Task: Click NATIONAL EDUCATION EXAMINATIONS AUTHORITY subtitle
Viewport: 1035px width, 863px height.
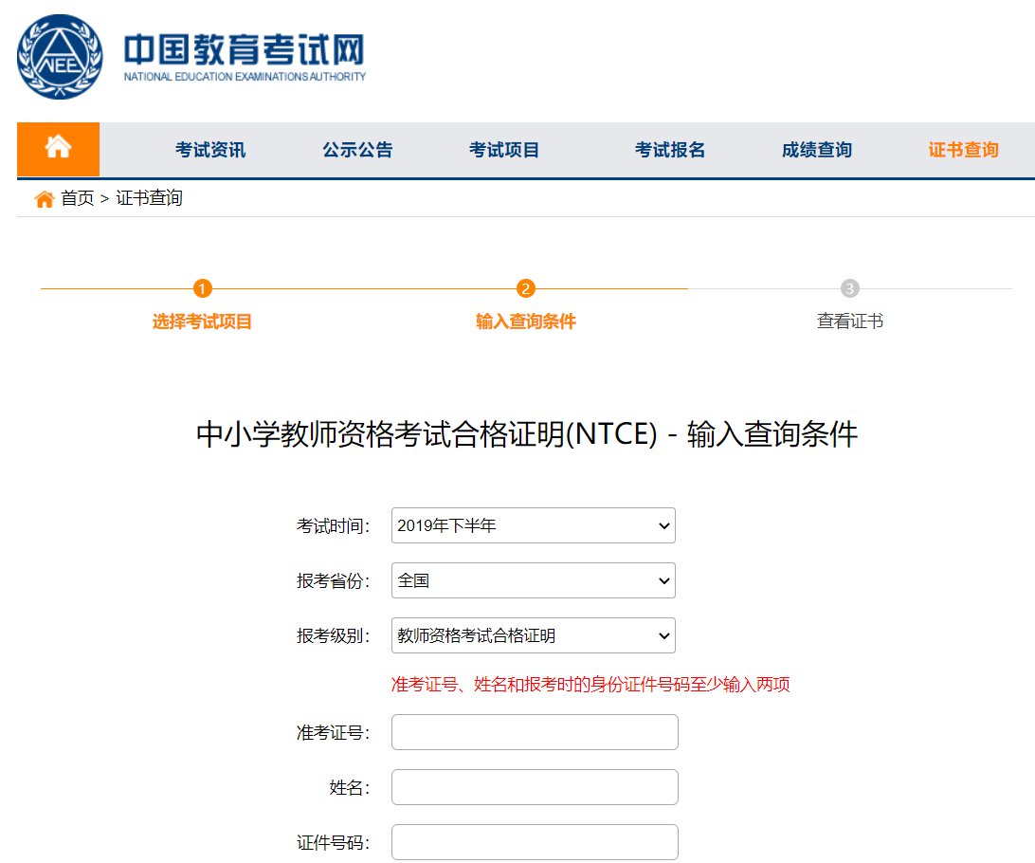Action: point(245,77)
